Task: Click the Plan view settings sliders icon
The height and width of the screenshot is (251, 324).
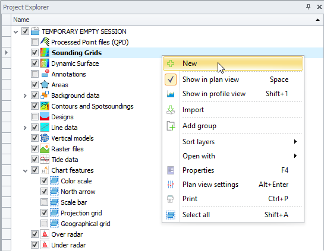Action: pyautogui.click(x=171, y=185)
